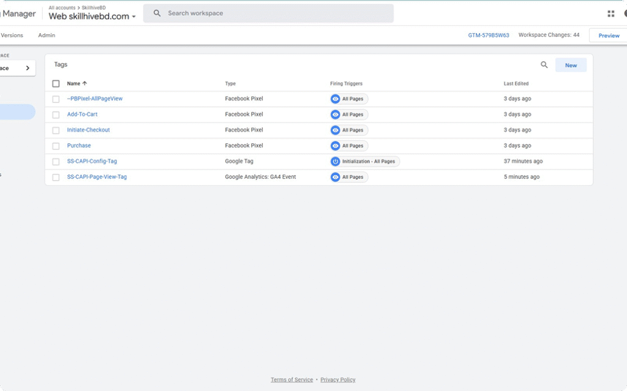Select the SS-CAPI-Config-Tag checkbox
The height and width of the screenshot is (391, 627).
pos(56,162)
